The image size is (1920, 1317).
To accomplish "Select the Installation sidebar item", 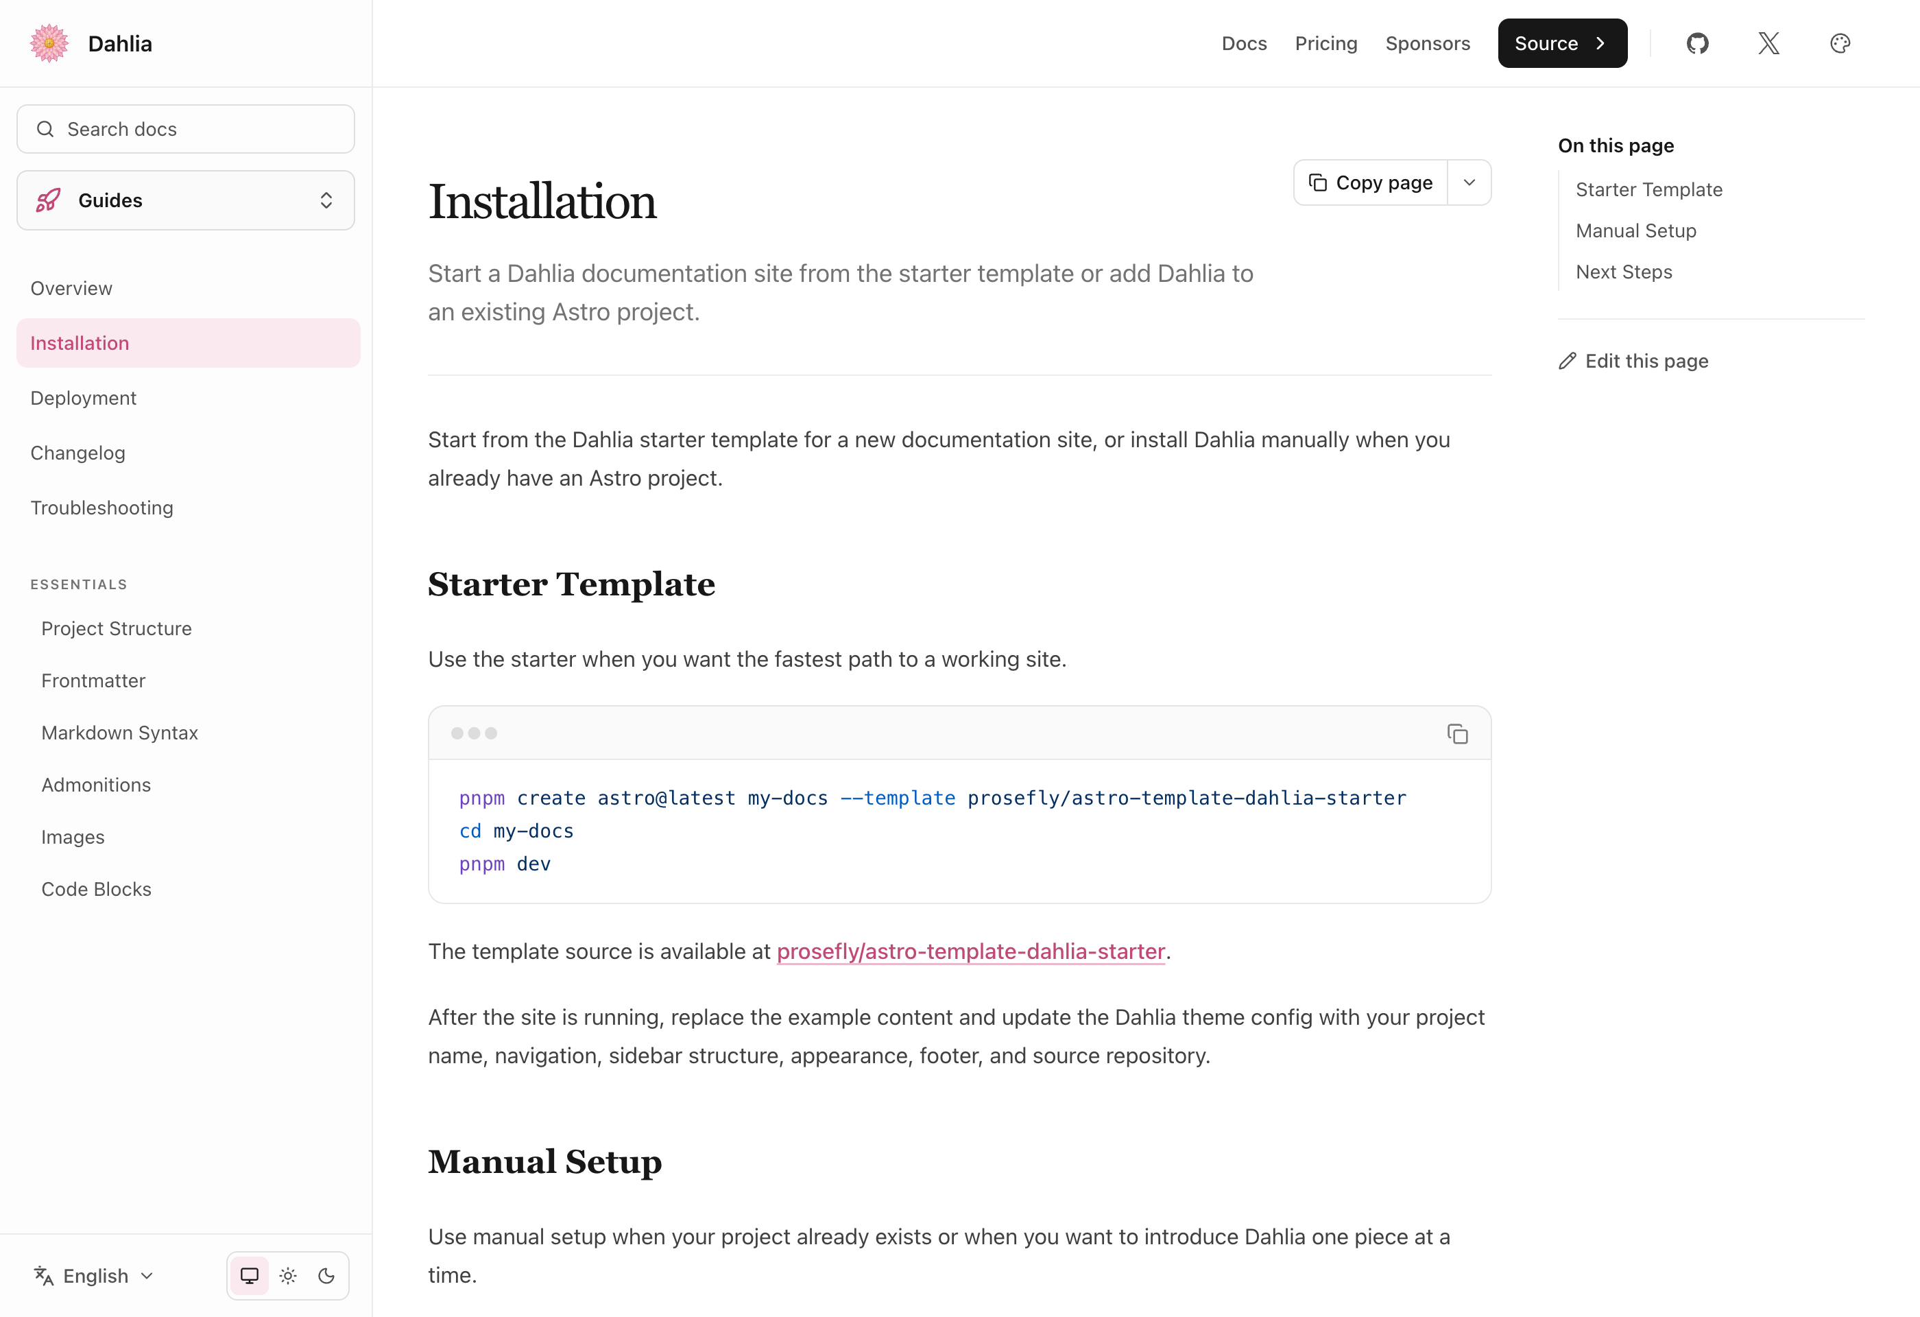I will 189,343.
